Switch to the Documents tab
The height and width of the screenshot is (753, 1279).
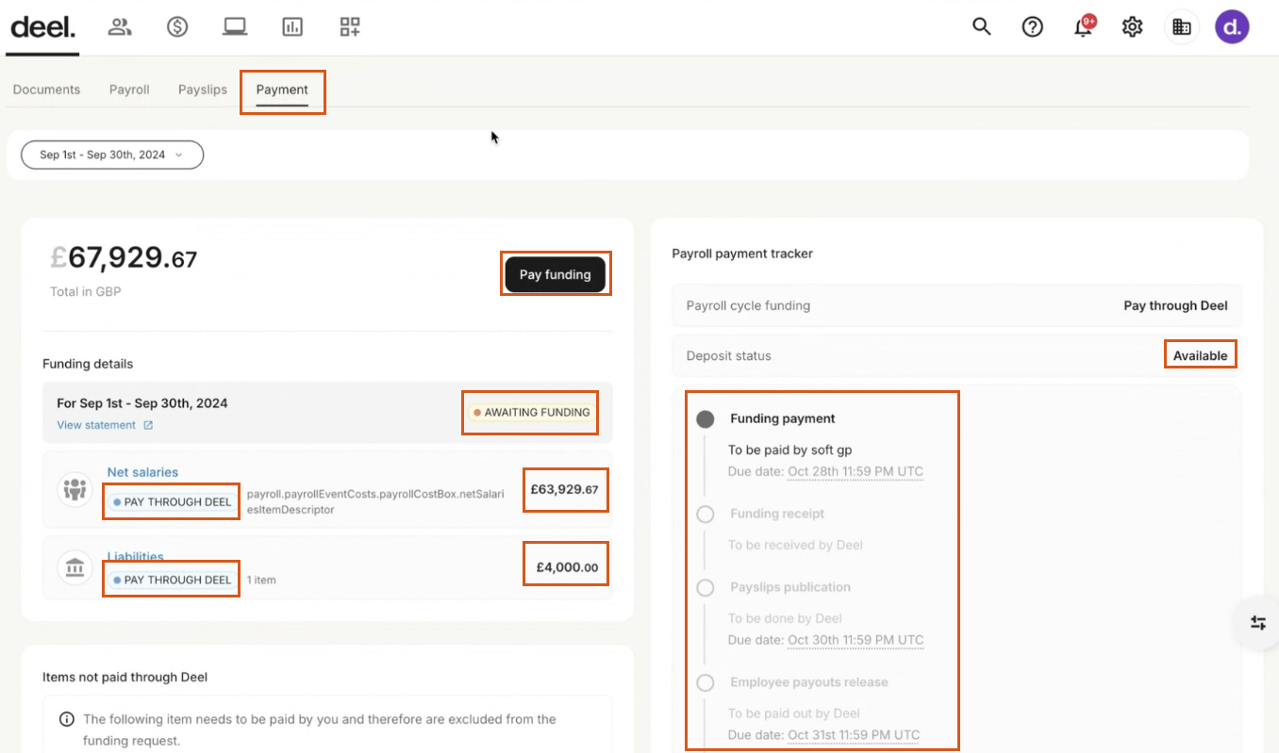click(x=46, y=90)
